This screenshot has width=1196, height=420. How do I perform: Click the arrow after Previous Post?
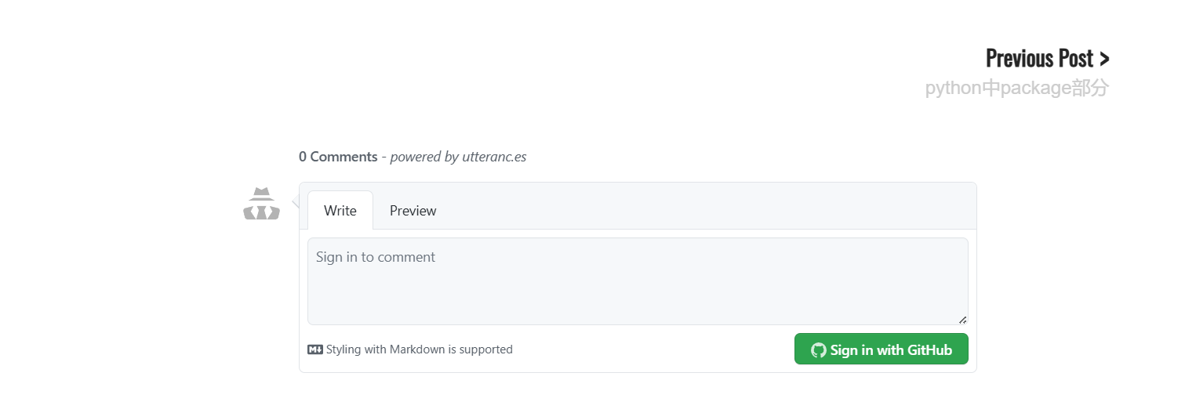[x=1104, y=59]
